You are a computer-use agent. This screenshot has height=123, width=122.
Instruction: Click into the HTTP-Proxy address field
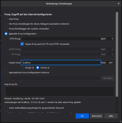(61, 39)
